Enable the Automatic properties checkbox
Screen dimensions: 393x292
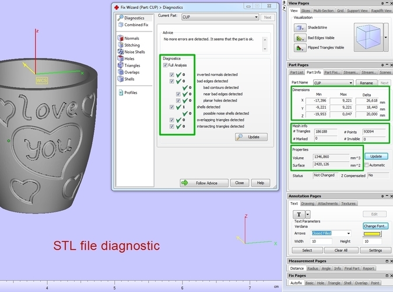tap(366, 165)
